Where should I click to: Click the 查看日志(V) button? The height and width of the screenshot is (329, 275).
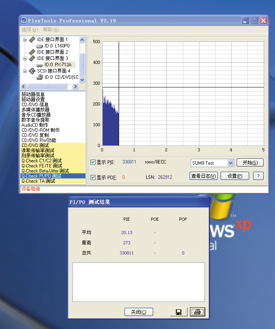[204, 176]
